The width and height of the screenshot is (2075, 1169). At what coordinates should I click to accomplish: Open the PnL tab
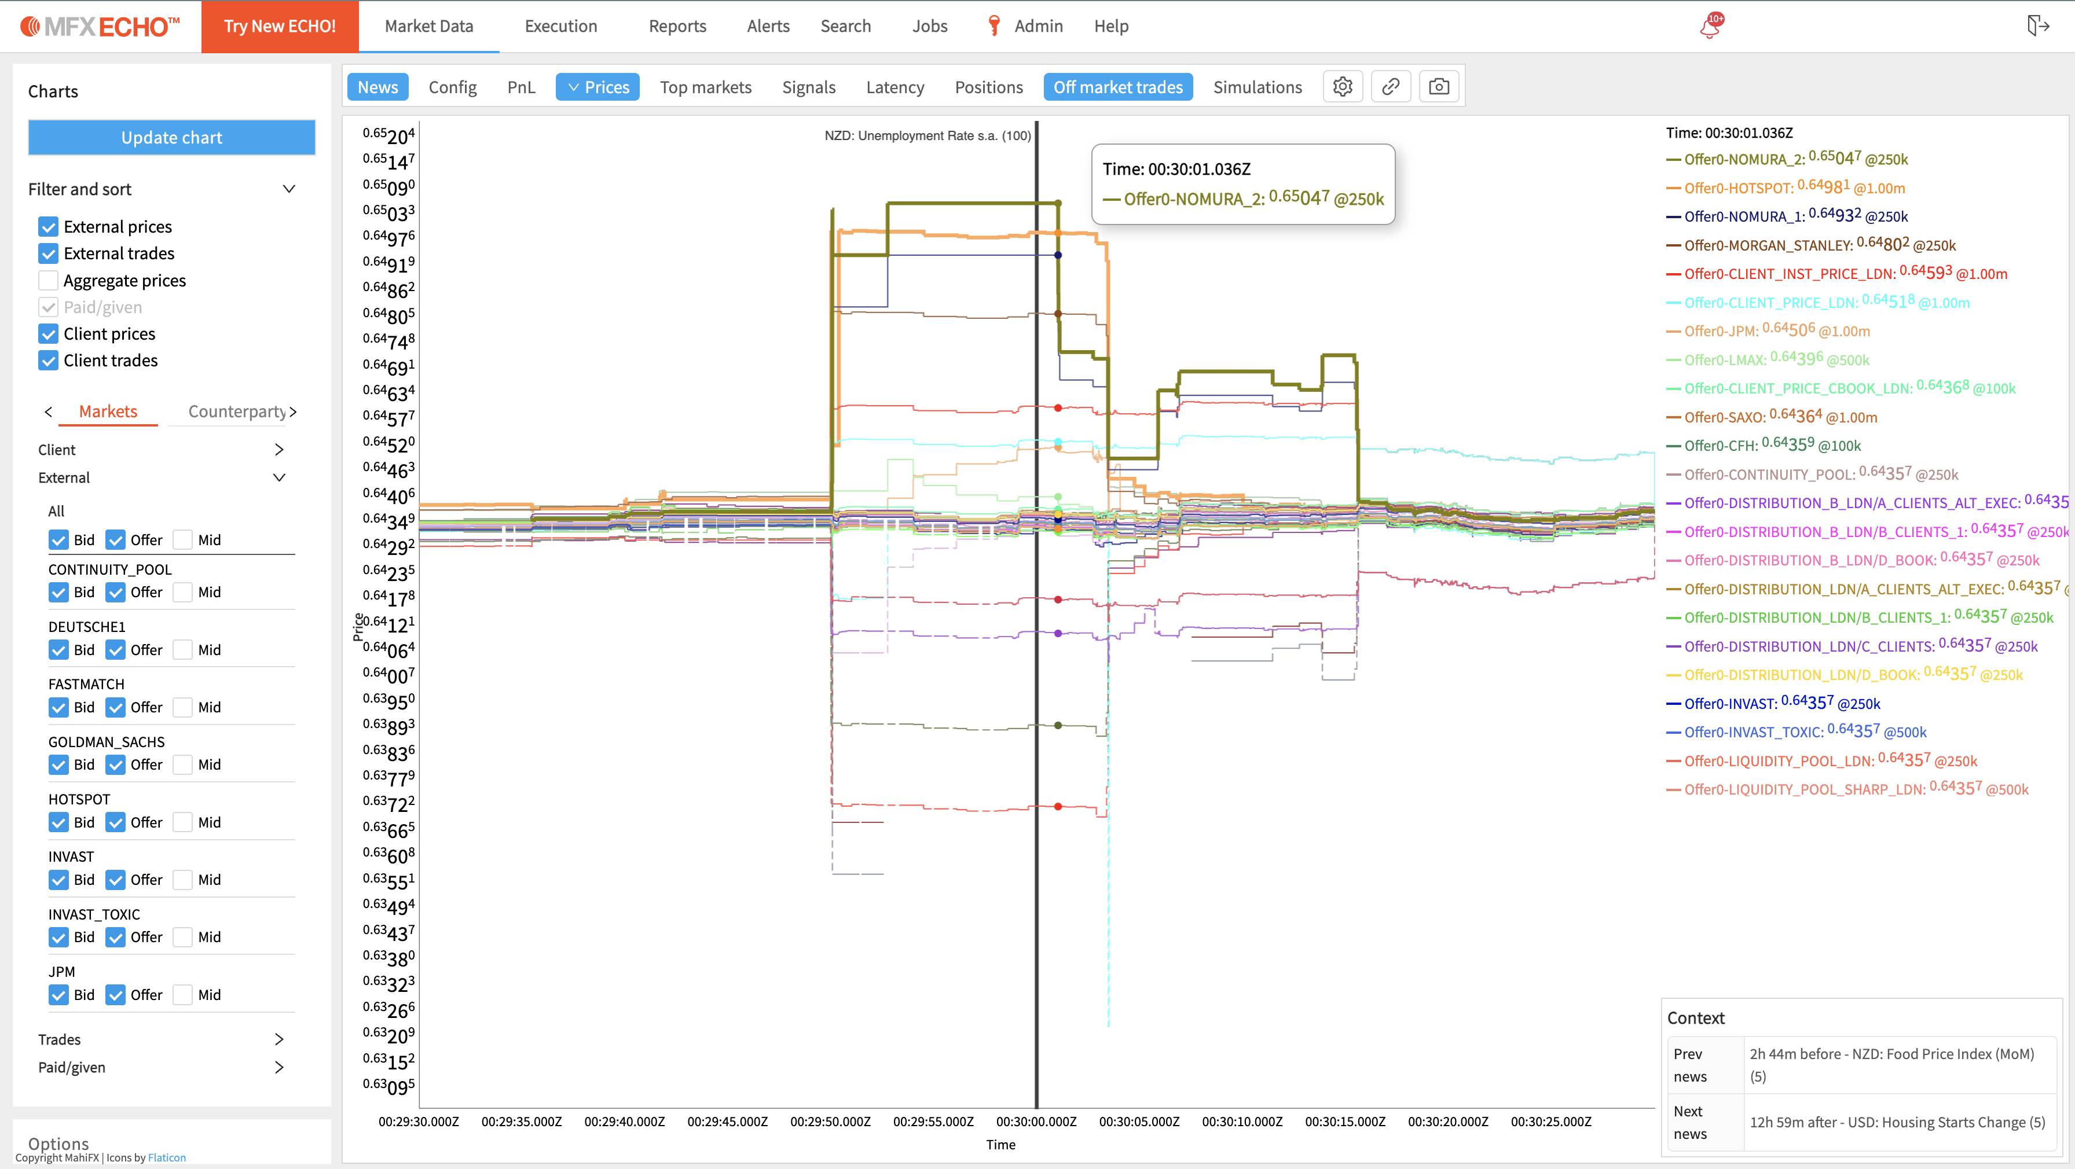520,87
